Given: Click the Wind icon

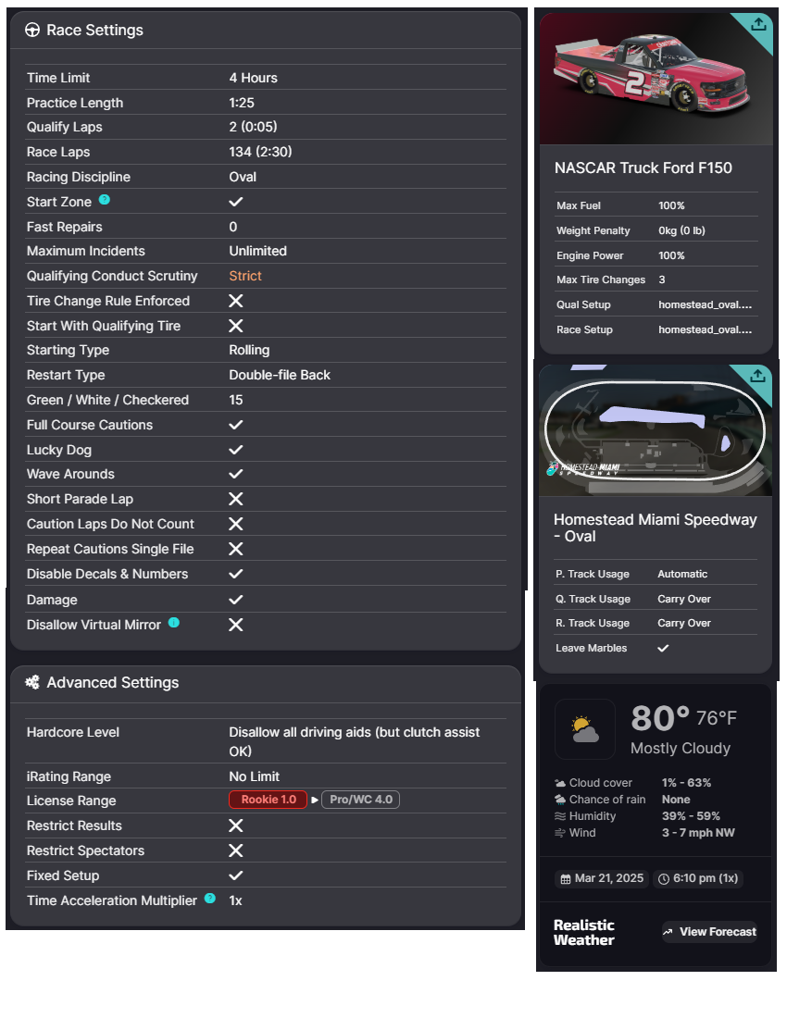Looking at the screenshot, I should click(560, 833).
